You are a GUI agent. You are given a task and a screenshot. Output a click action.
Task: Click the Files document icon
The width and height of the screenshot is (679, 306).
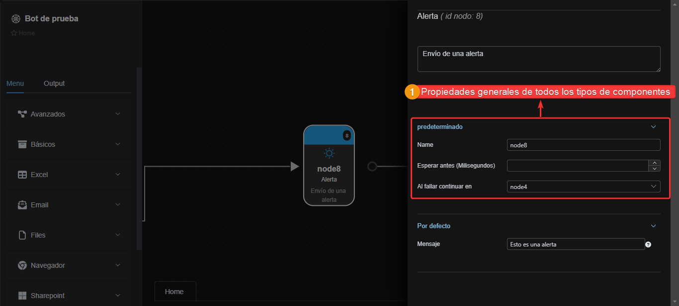coord(22,235)
